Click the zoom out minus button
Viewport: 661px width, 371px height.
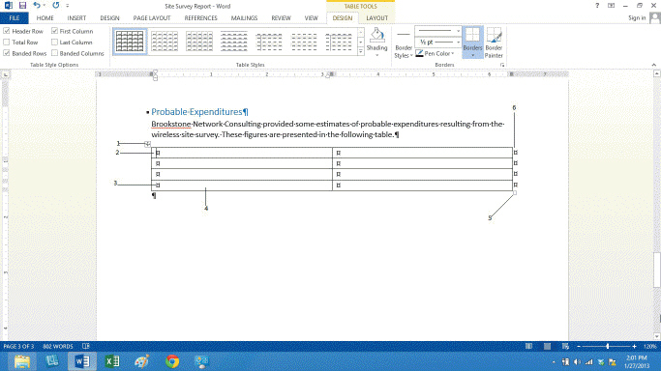coord(579,346)
